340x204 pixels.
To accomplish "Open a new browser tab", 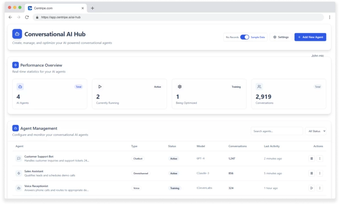I will [92, 8].
